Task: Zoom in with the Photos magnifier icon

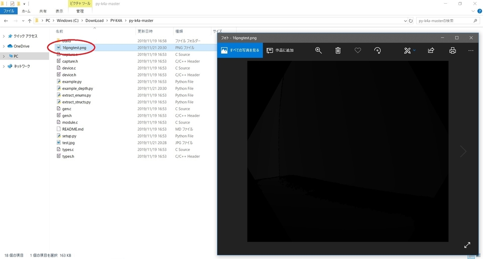Action: [318, 50]
